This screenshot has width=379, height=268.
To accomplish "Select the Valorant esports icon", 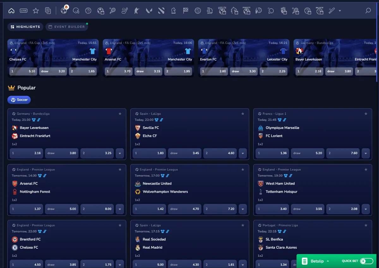I will click(x=149, y=11).
